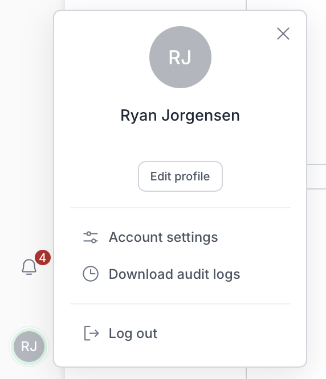This screenshot has height=379, width=326.
Task: Click the Log out text label
Action: point(133,333)
